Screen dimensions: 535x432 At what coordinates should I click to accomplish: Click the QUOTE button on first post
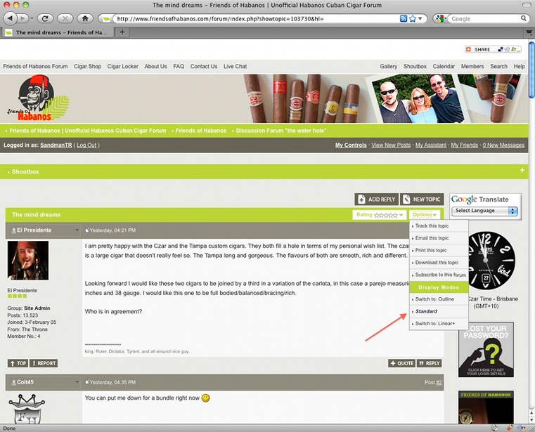point(401,363)
